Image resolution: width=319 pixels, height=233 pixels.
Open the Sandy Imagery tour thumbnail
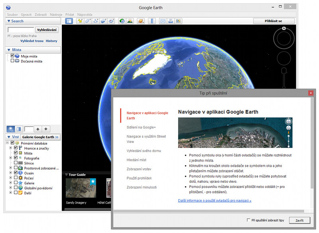point(81,188)
